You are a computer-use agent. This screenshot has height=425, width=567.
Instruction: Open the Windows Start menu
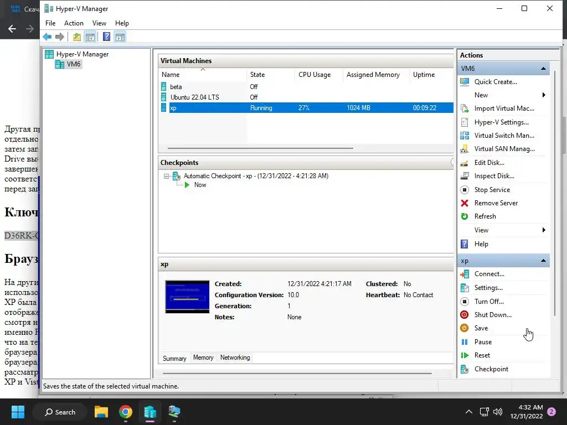[x=18, y=412]
